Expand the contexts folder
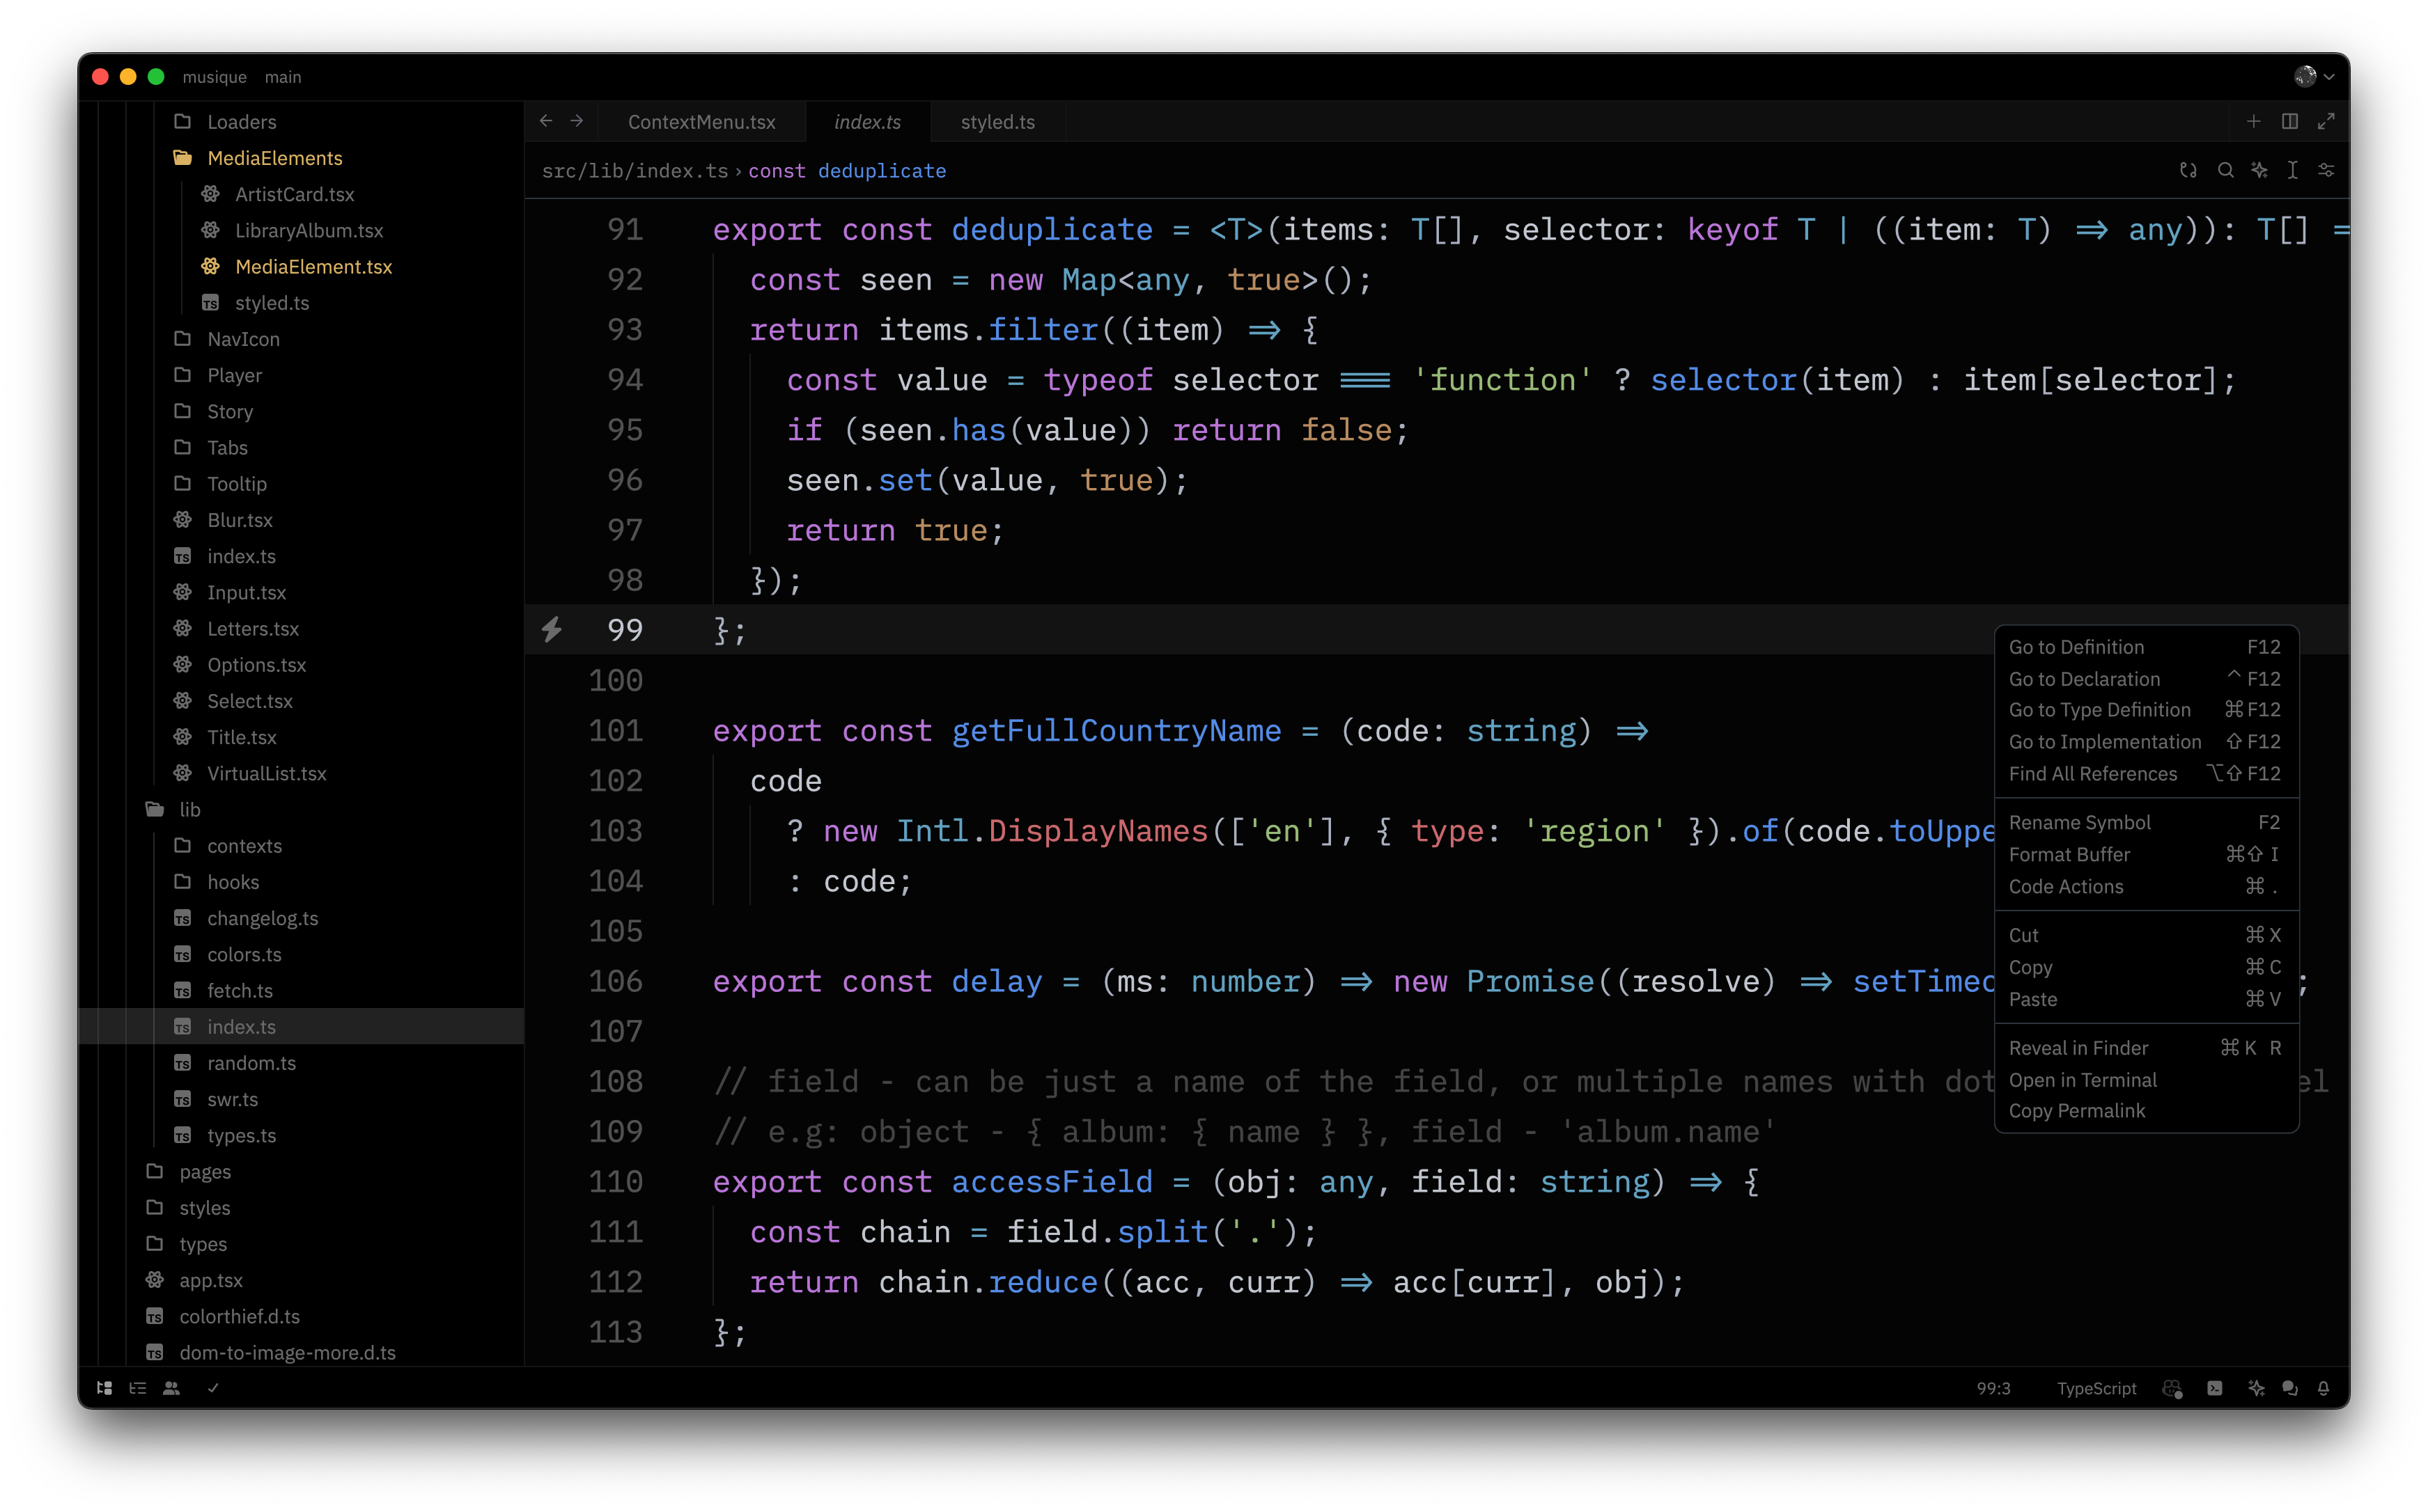Viewport: 2428px width, 1512px height. coord(244,846)
